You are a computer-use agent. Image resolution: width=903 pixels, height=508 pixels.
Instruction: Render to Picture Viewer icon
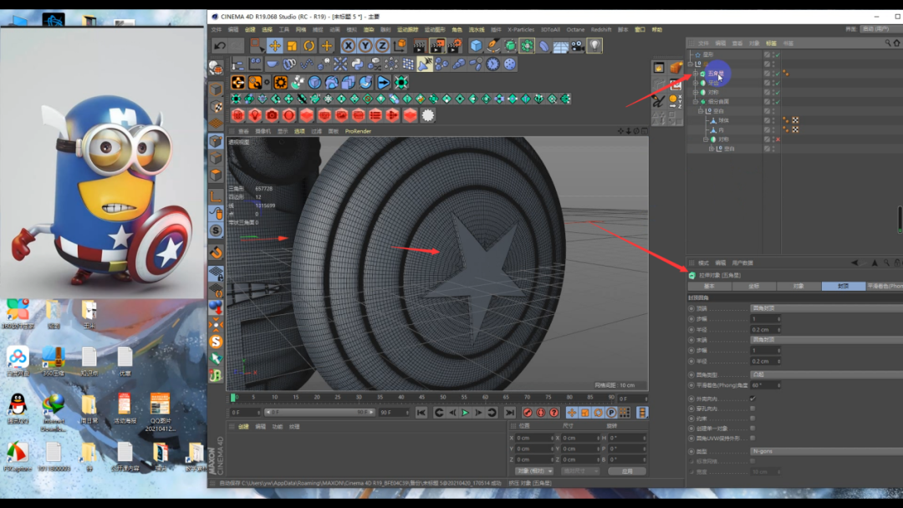(x=437, y=45)
